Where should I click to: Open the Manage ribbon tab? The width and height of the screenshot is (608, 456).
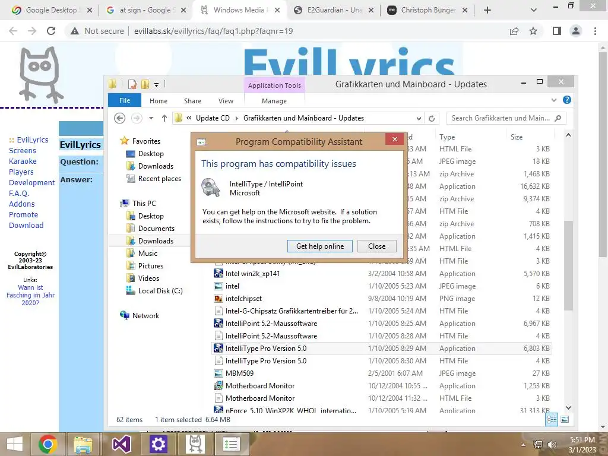coord(274,101)
